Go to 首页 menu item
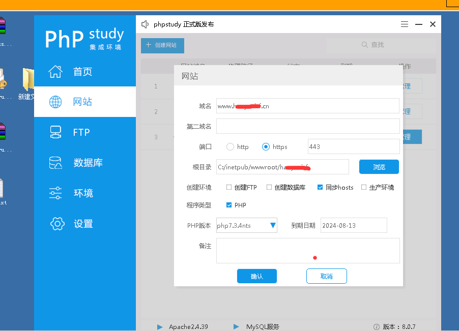This screenshot has height=331, width=459. (x=85, y=71)
